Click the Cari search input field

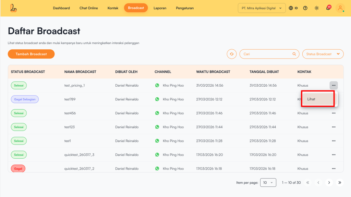click(x=266, y=54)
